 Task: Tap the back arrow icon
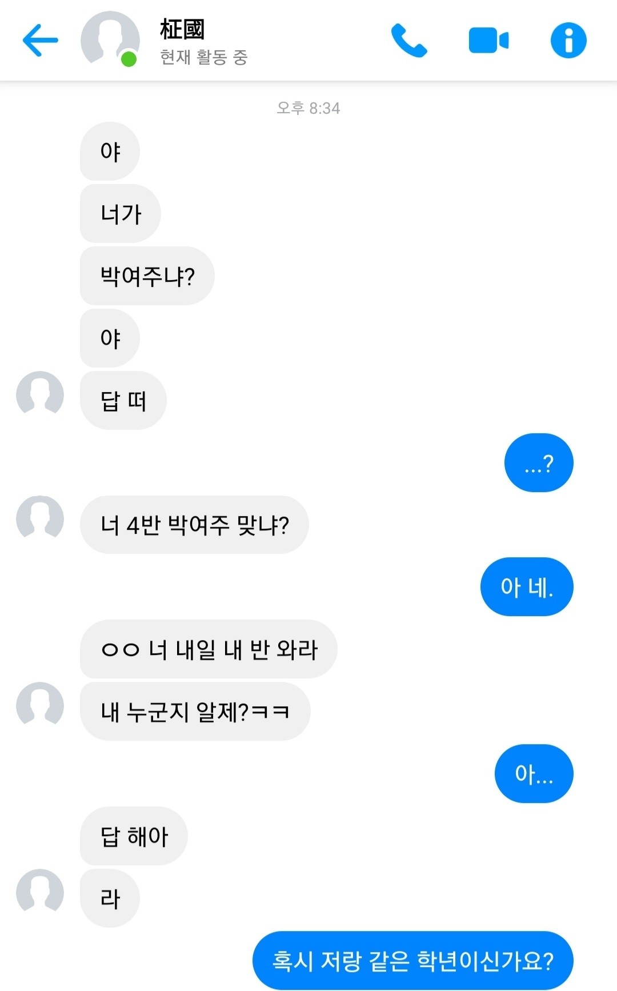click(x=41, y=40)
